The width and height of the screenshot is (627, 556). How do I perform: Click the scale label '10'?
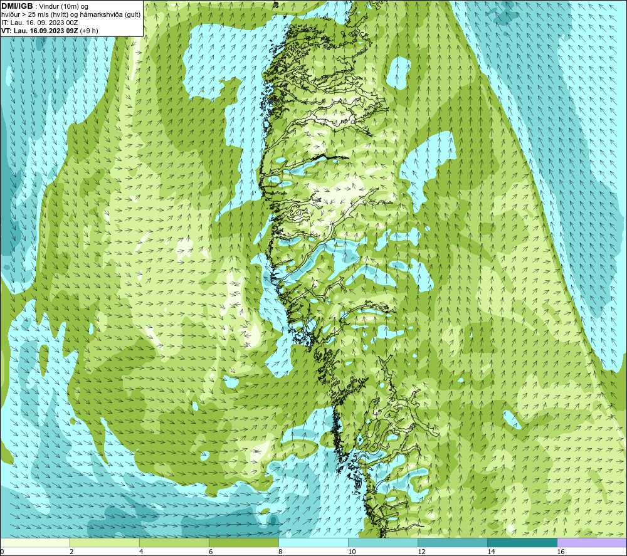coord(352,552)
